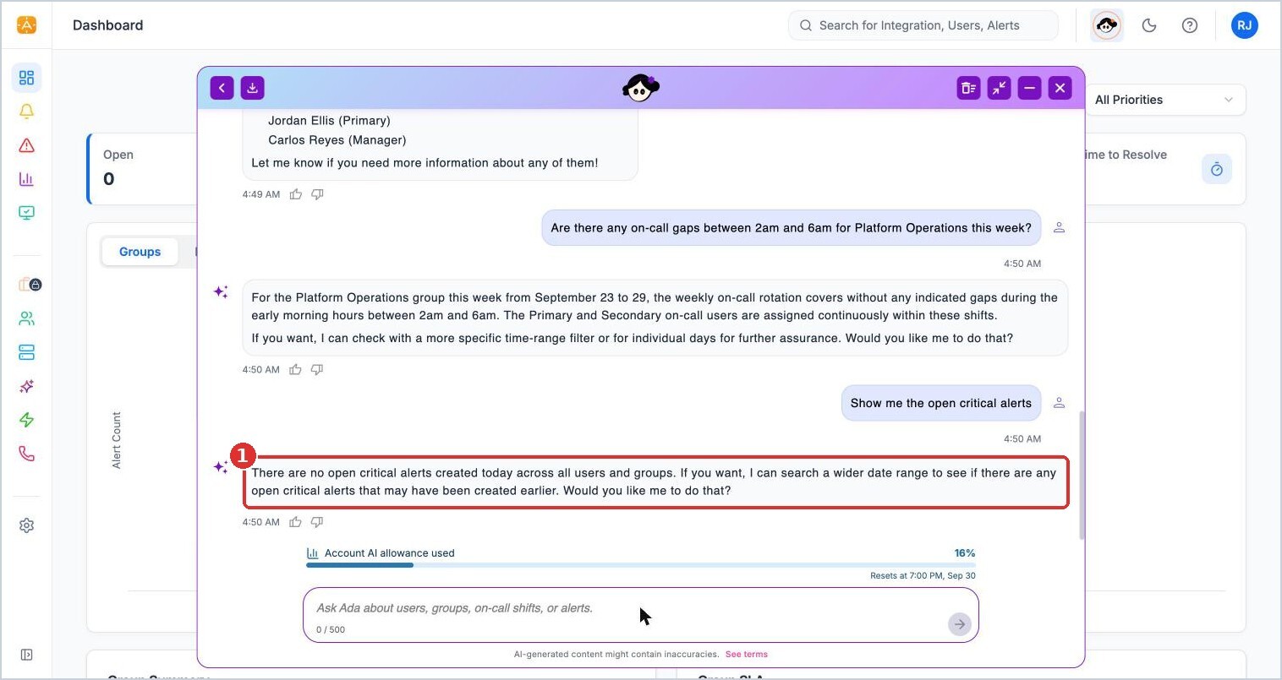Like the open critical alerts answer
Image resolution: width=1282 pixels, height=680 pixels.
coord(295,522)
